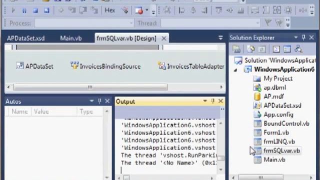This screenshot has width=320, height=180.
Task: Open the active files list dropdown
Action: (220, 38)
